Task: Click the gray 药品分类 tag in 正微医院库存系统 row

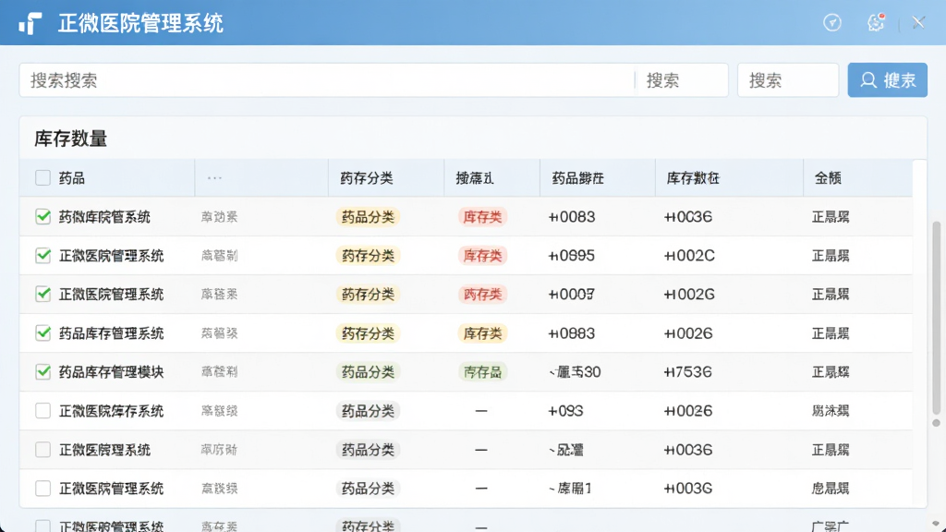Action: [368, 411]
